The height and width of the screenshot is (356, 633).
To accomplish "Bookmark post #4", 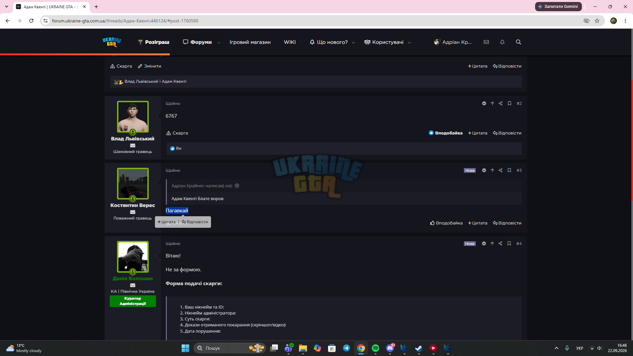I will [x=509, y=244].
